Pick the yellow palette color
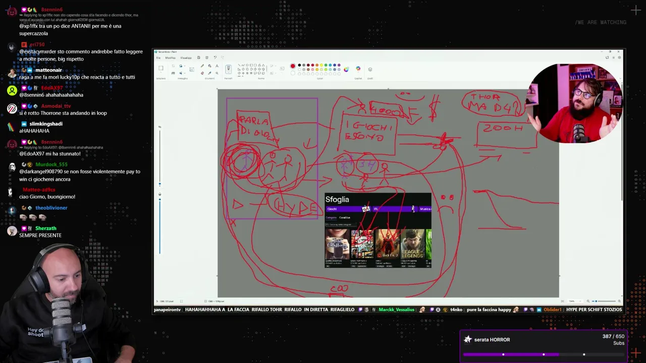 [x=321, y=65]
